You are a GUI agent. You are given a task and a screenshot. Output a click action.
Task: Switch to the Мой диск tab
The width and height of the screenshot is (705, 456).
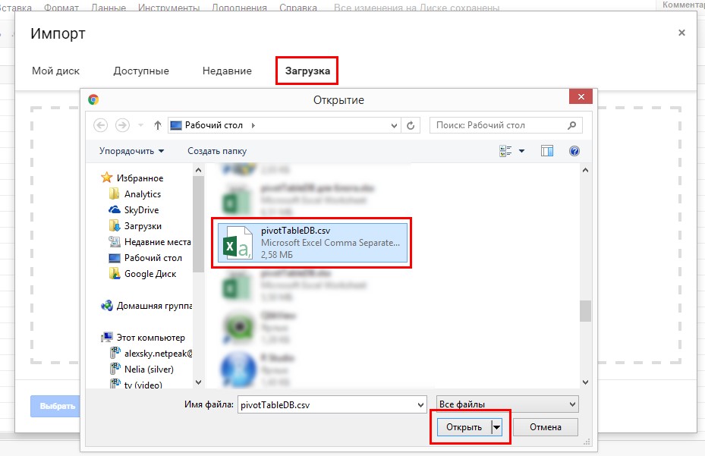tap(55, 71)
